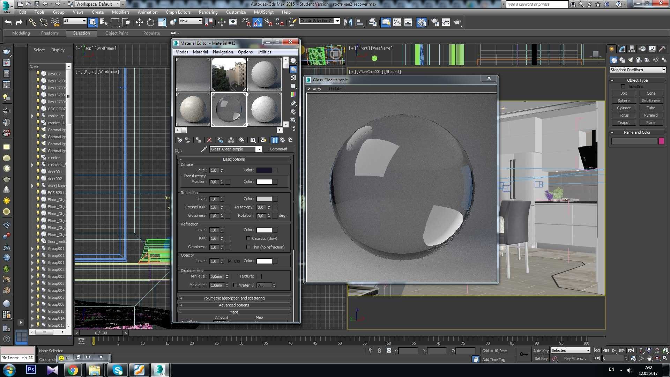Open Photoshop from the Windows taskbar

click(31, 370)
